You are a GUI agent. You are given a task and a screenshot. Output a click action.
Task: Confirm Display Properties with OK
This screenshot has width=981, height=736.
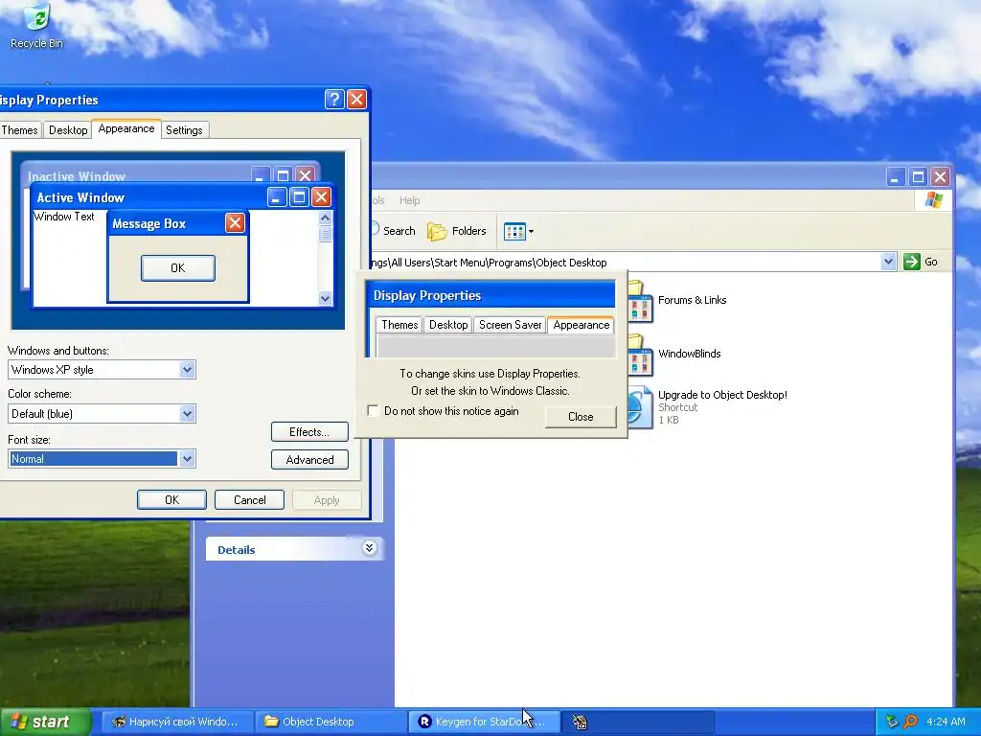point(171,500)
